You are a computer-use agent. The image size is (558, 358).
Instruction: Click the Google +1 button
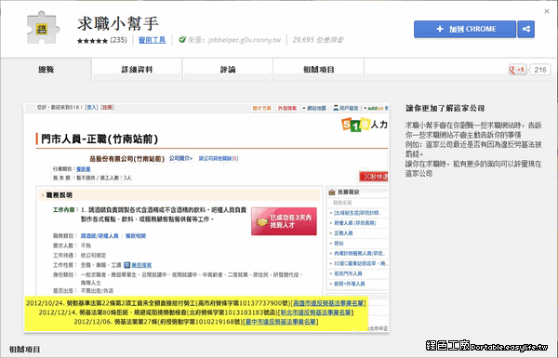pos(517,70)
